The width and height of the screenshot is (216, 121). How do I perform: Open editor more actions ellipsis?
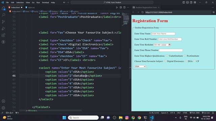[x=128, y=7]
